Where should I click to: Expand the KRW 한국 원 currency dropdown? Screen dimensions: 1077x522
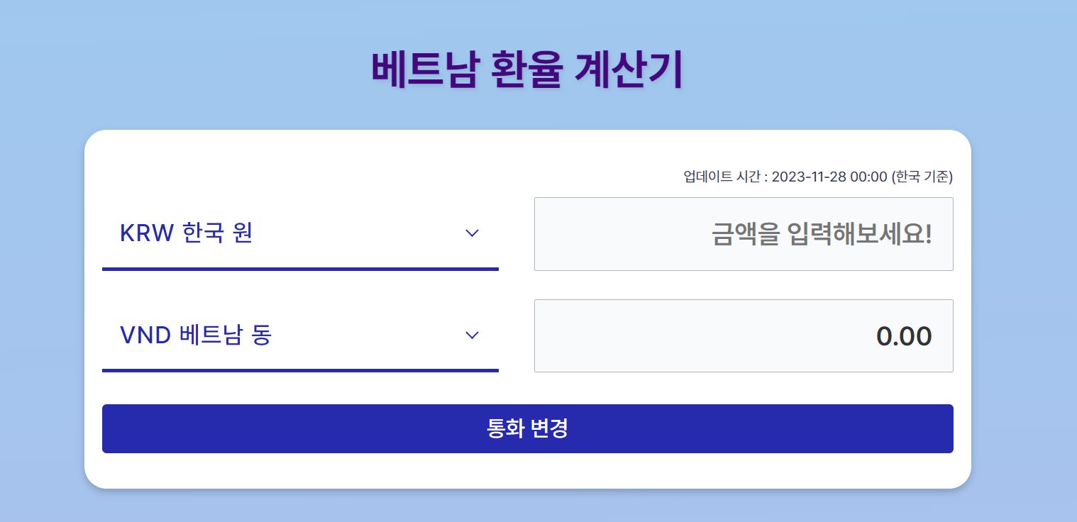[300, 233]
